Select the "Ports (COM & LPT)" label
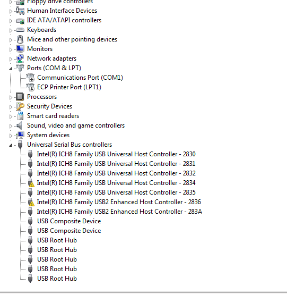Viewport: 287px width, 294px height. [54, 68]
